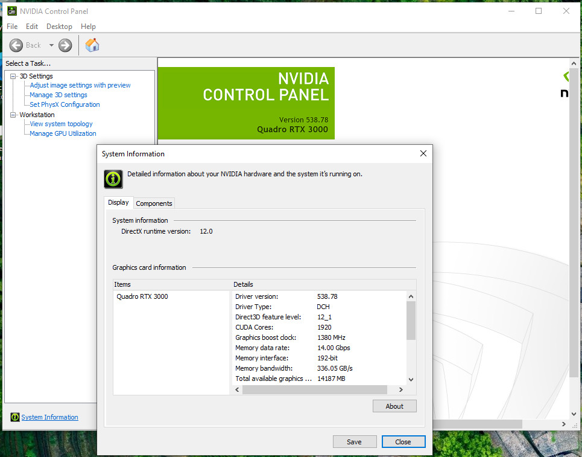The width and height of the screenshot is (582, 457).
Task: Switch to the Components tab
Action: pyautogui.click(x=154, y=203)
